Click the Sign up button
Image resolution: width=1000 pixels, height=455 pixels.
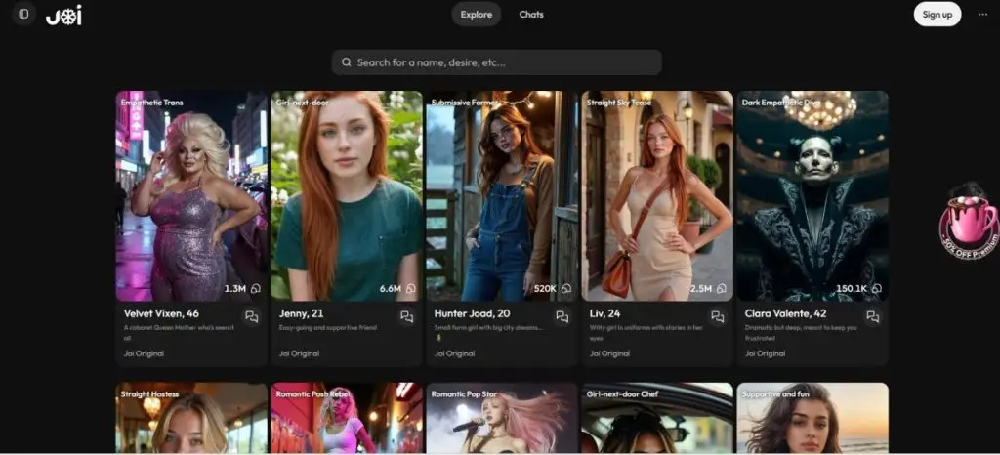click(x=937, y=14)
